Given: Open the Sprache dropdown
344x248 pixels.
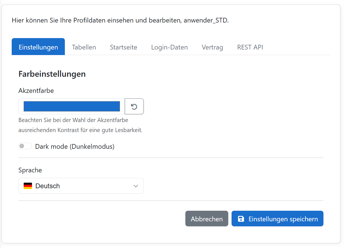Looking at the screenshot, I should pos(81,186).
